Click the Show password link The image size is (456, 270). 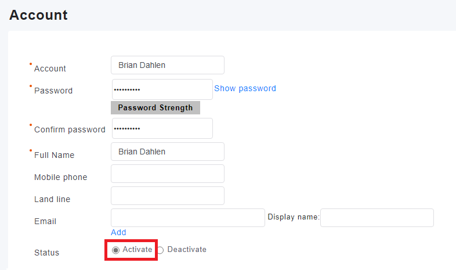(245, 88)
